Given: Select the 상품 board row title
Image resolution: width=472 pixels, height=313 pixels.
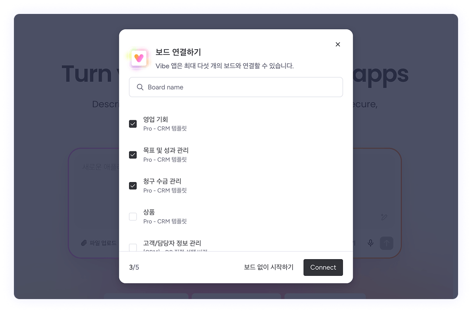Looking at the screenshot, I should (149, 212).
